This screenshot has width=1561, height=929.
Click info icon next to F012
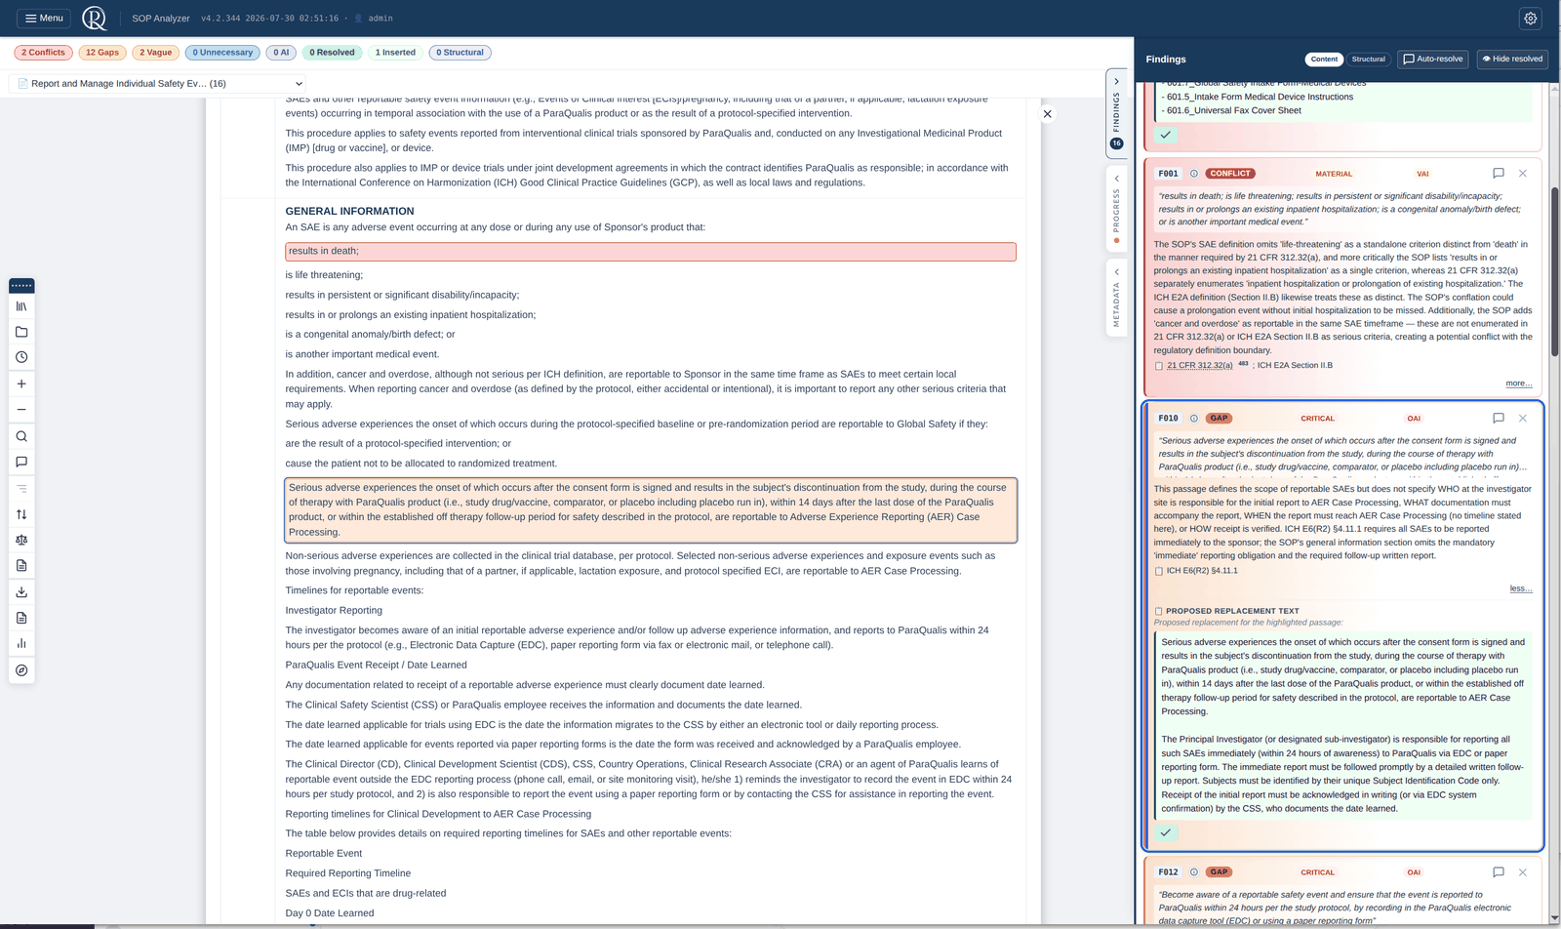(1194, 872)
